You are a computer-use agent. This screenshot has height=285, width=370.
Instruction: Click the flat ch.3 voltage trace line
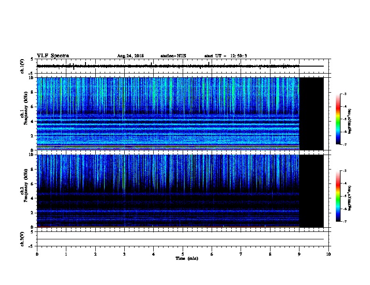(x=180, y=239)
